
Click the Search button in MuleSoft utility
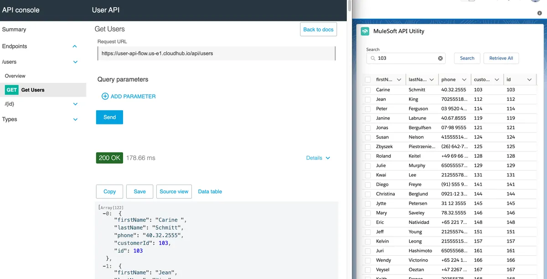467,58
